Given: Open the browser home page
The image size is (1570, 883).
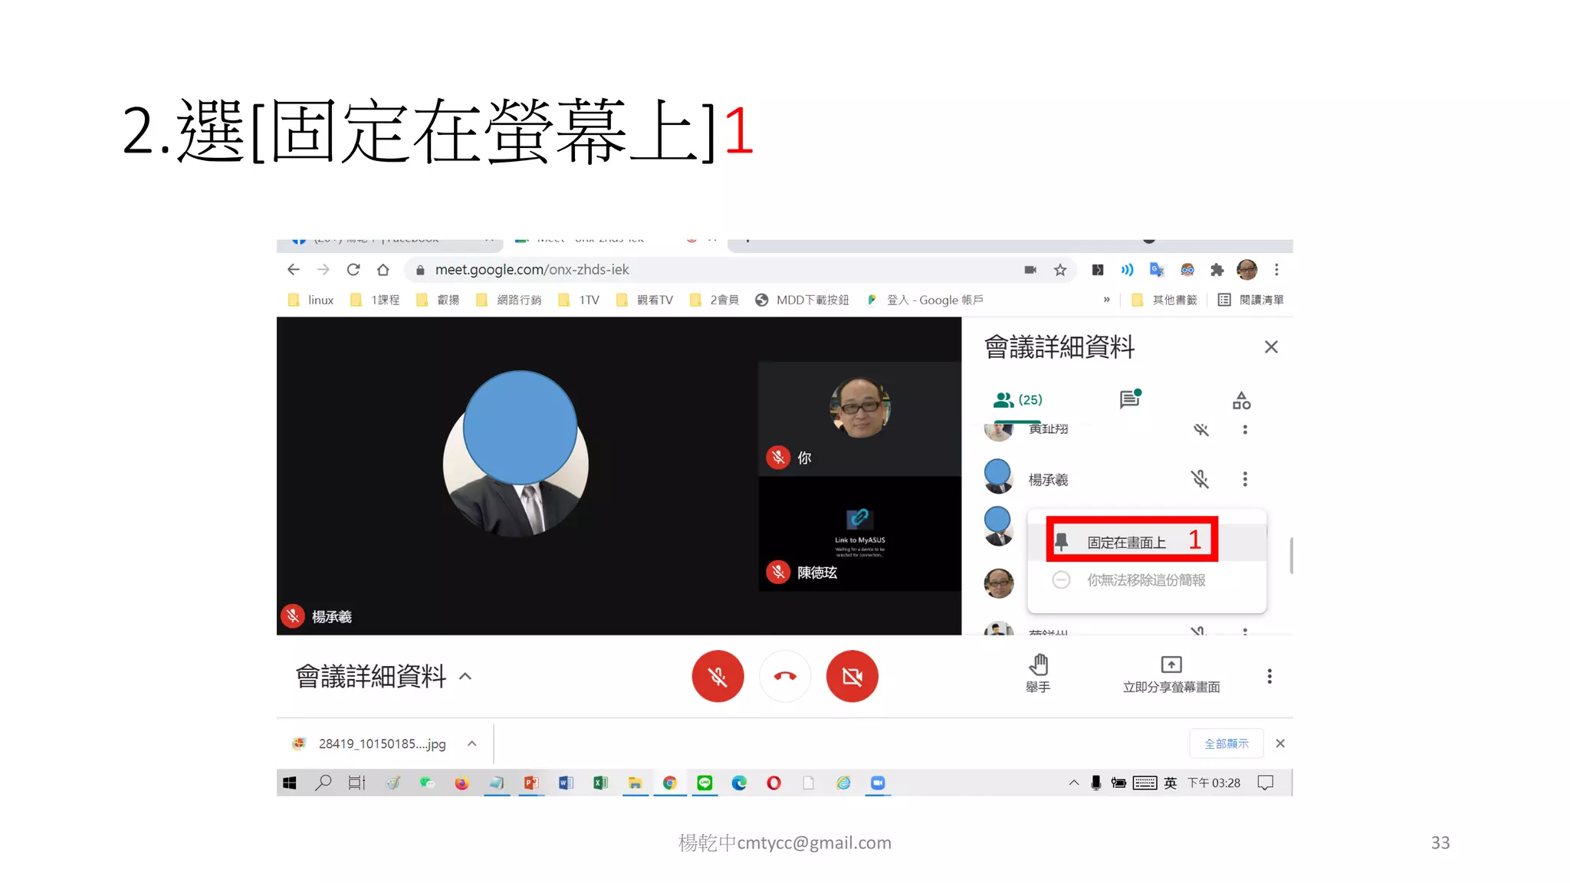Looking at the screenshot, I should click(x=383, y=270).
